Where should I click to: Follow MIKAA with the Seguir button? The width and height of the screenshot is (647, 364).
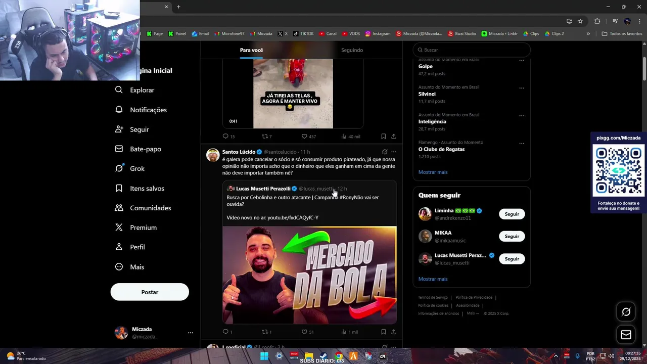point(512,236)
